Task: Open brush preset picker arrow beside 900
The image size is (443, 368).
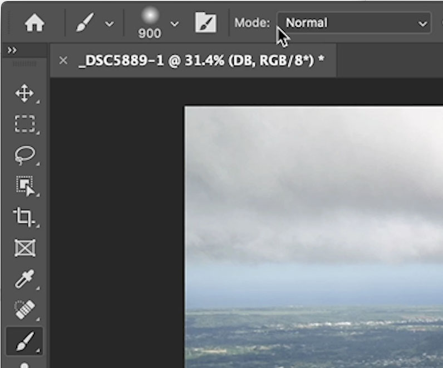Action: click(175, 24)
